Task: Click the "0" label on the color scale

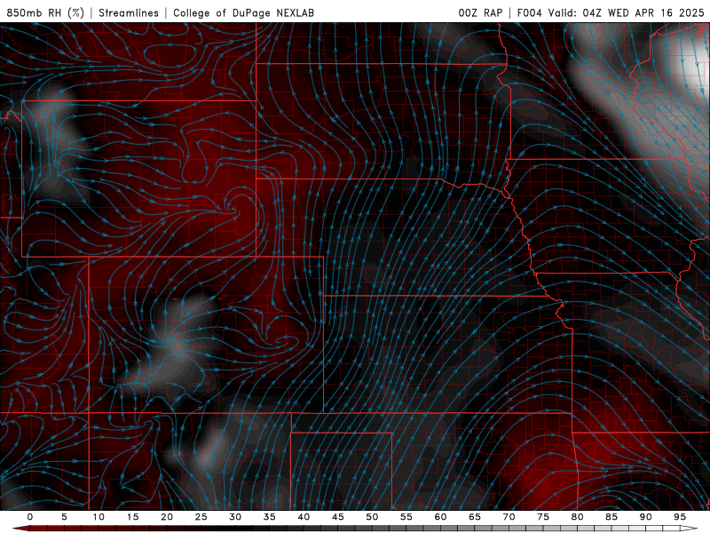Action: pos(30,517)
